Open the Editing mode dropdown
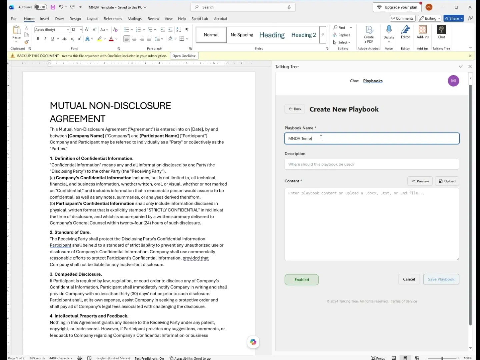 tap(430, 18)
